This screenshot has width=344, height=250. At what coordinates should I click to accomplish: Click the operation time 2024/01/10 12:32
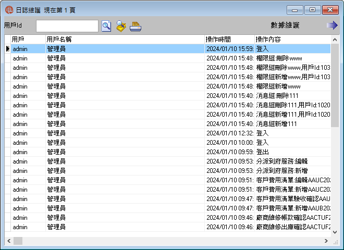tap(229, 133)
